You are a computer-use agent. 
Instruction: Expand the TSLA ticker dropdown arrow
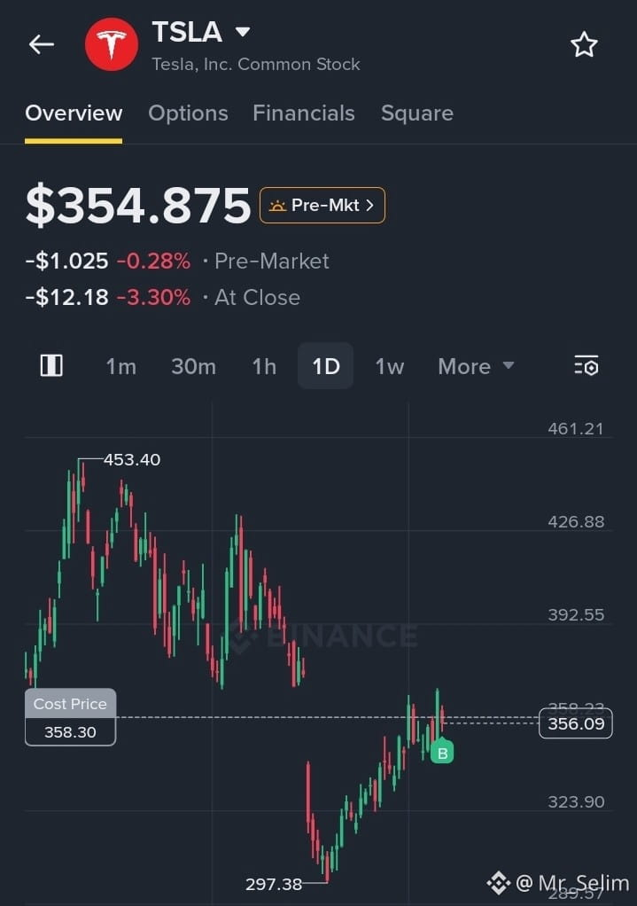[x=243, y=31]
